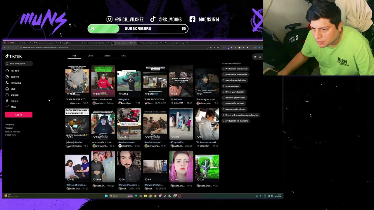Open '#foryou #fyp' video with 2075 likes
Screen dimensions: 374x210
(x=181, y=124)
